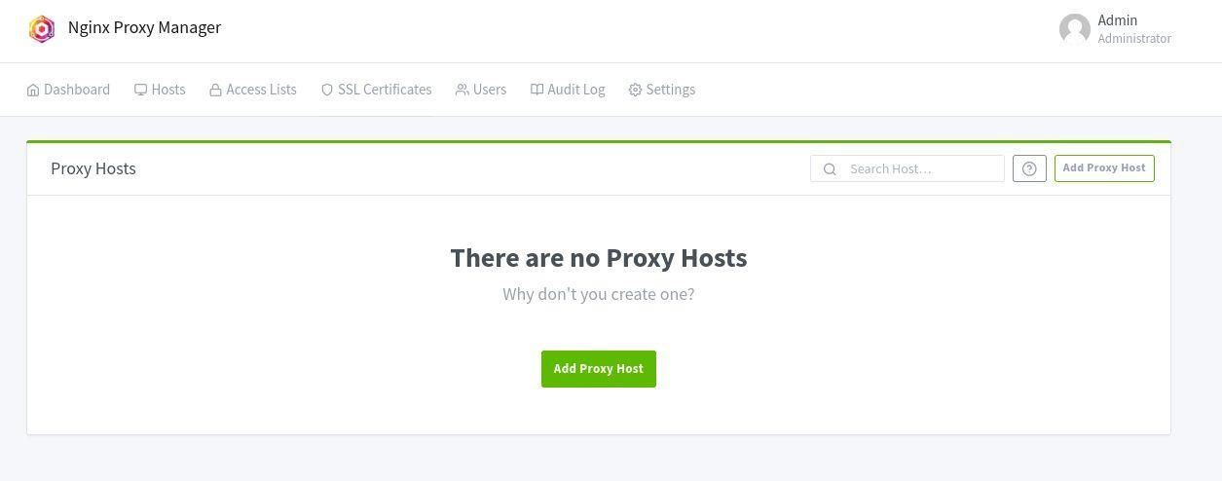Click the Nginx Proxy Manager title link
Image resolution: width=1222 pixels, height=481 pixels.
(x=144, y=27)
